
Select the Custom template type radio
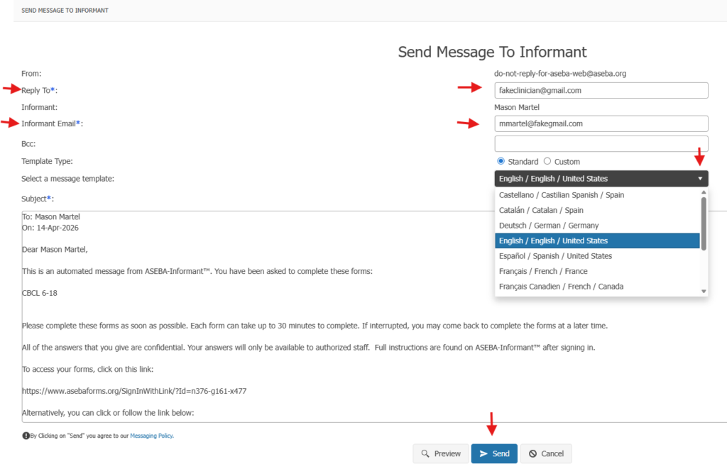(x=547, y=162)
